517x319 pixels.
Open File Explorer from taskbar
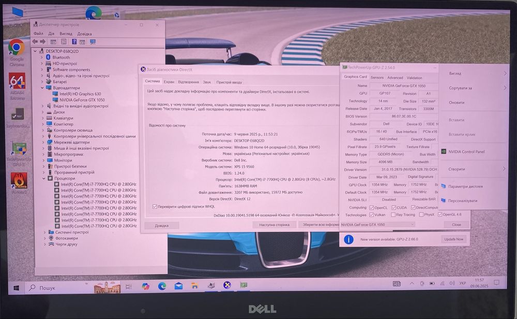[194, 286]
